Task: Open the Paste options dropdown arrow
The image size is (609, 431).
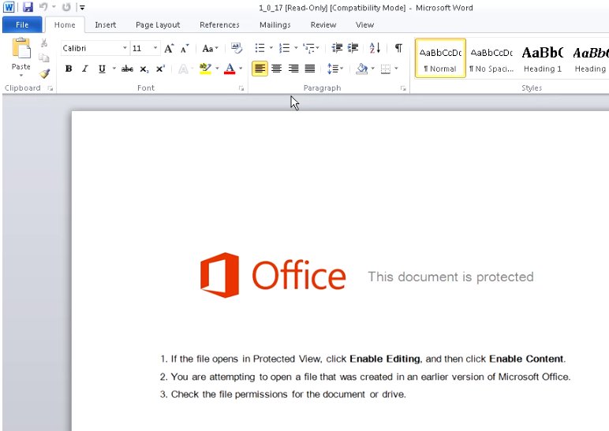Action: coord(21,76)
